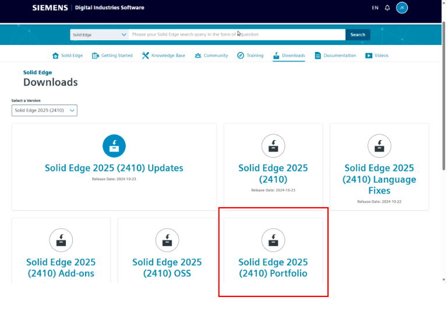
Task: Click the Digital Industries Software text
Action: [x=110, y=8]
